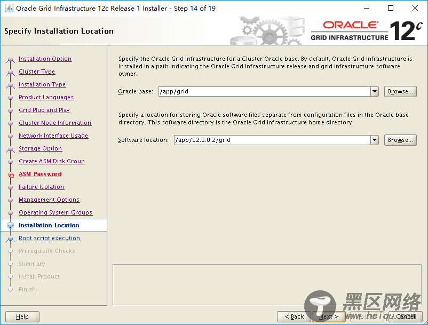Click the Installation Location step bullet icon
The image size is (428, 325).
pyautogui.click(x=10, y=225)
